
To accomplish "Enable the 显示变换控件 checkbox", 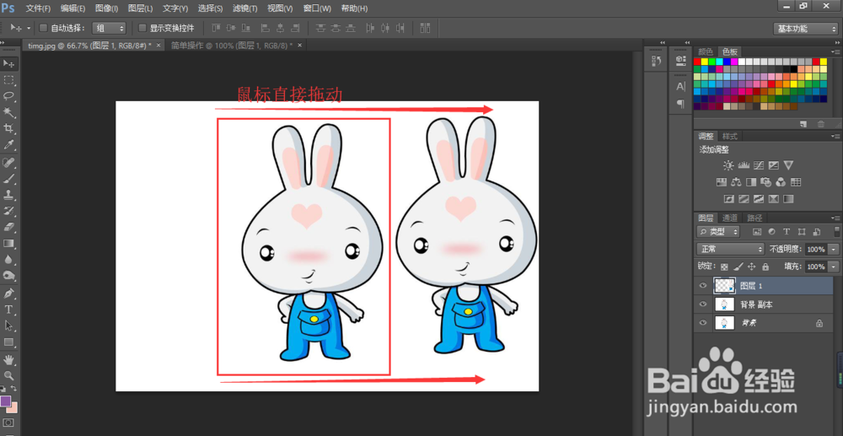I will coord(142,28).
